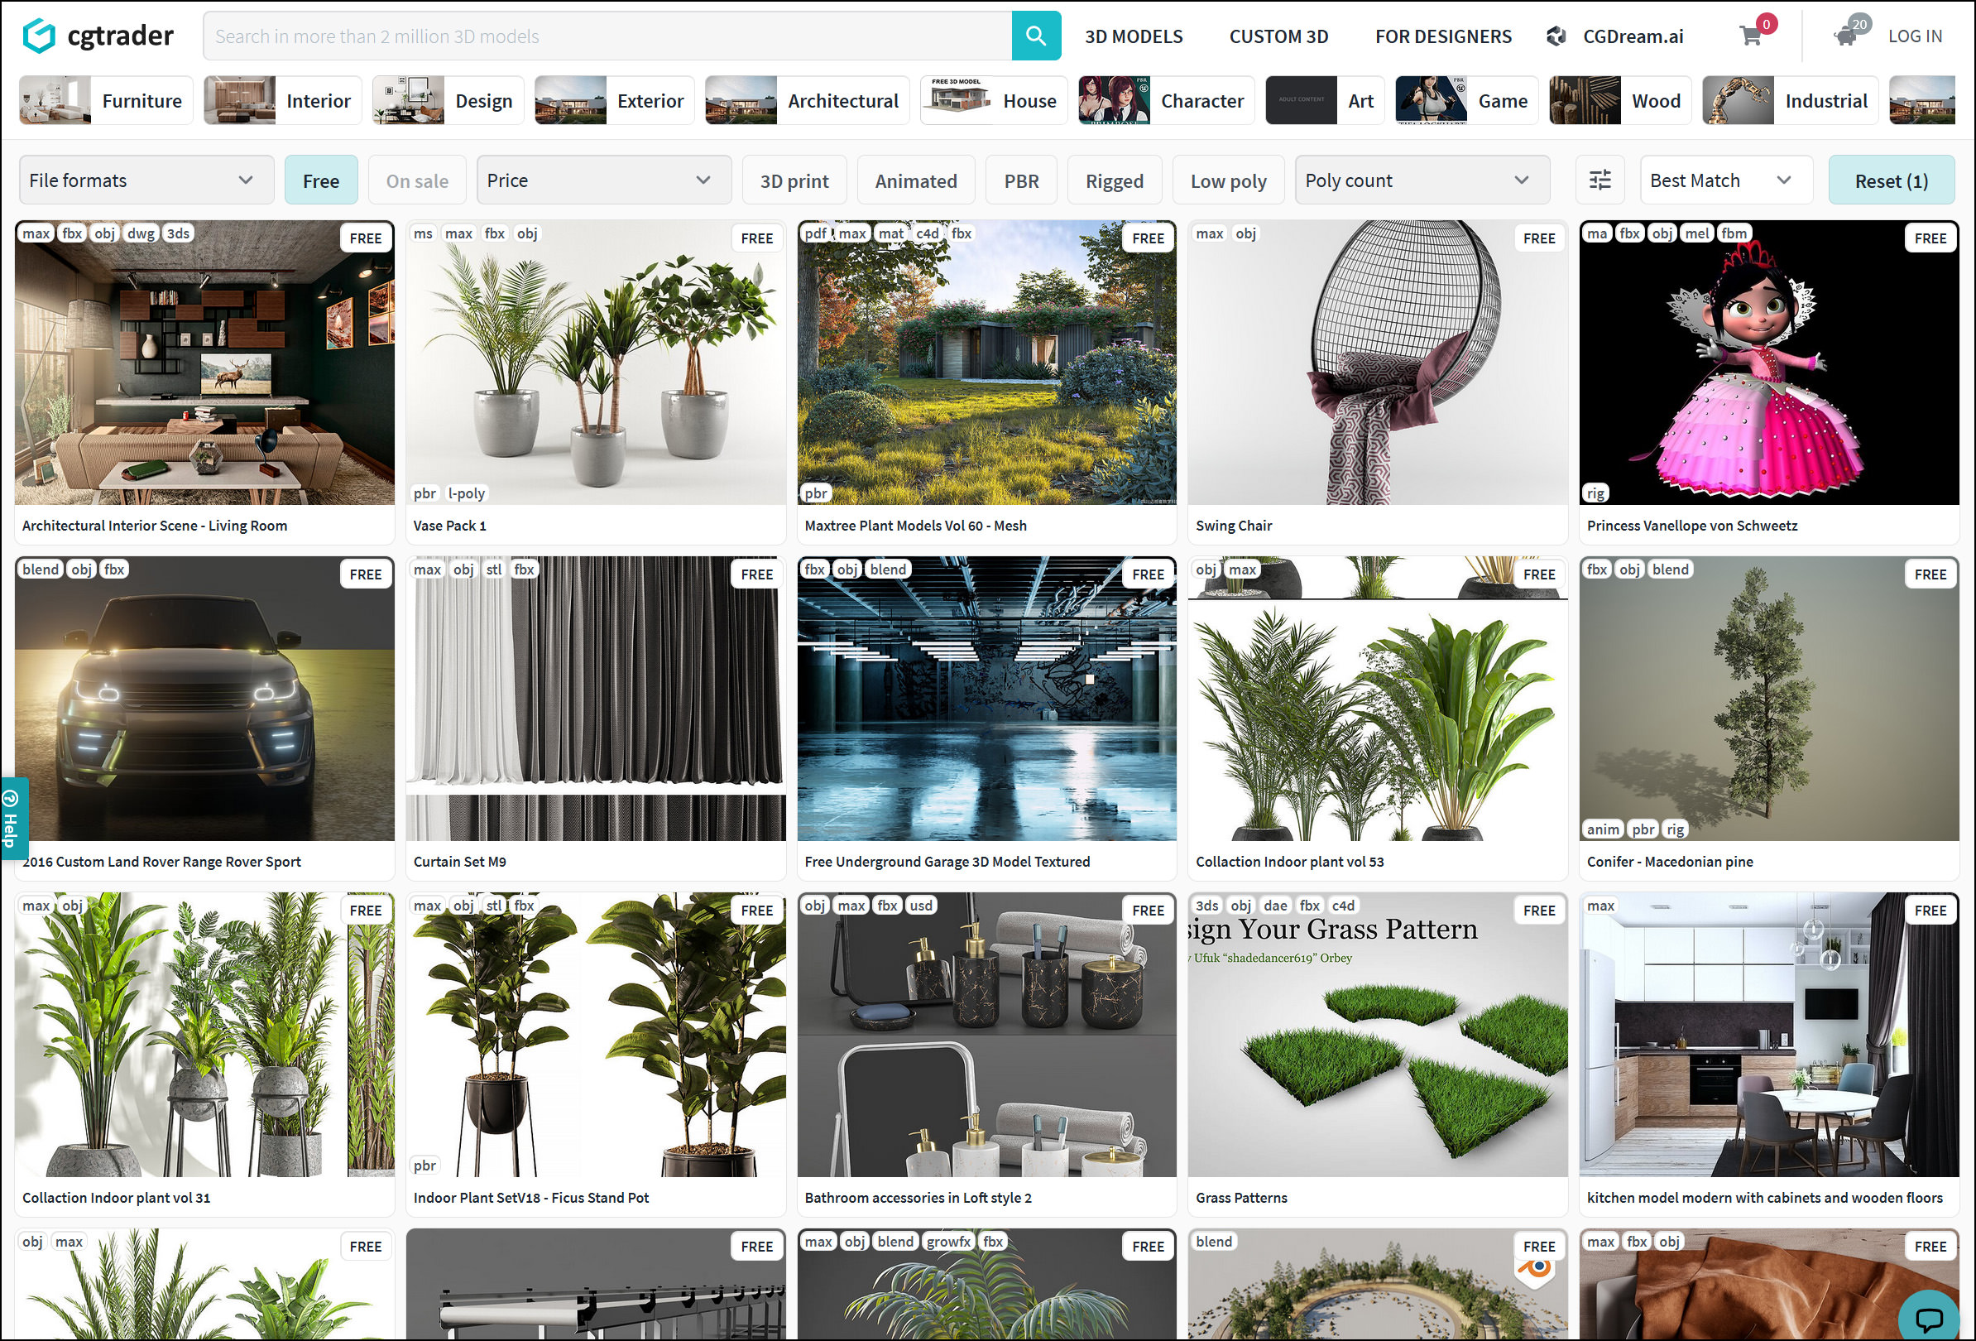1976x1341 pixels.
Task: Click the CGDream.ai logo icon
Action: 1556,36
